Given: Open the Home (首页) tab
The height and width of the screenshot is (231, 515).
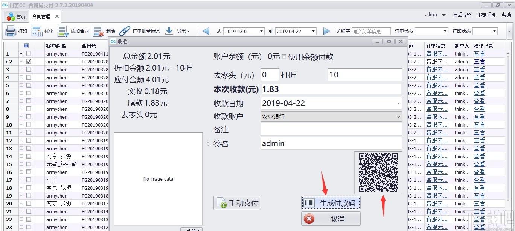Looking at the screenshot, I should click(17, 17).
